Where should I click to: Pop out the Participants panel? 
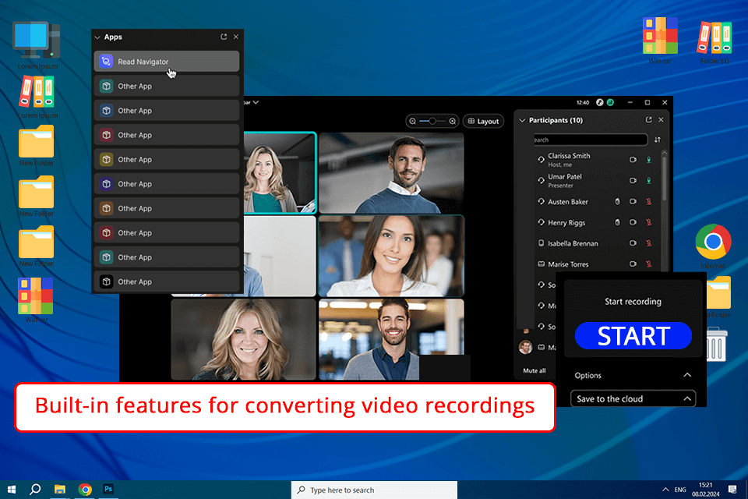click(648, 120)
